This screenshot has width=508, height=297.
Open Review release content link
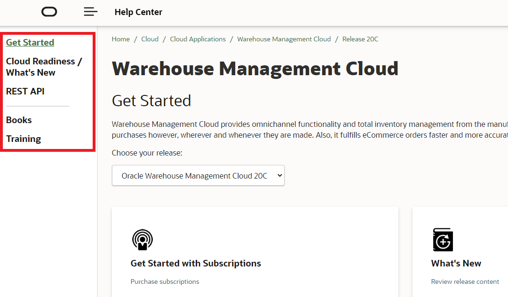point(465,281)
